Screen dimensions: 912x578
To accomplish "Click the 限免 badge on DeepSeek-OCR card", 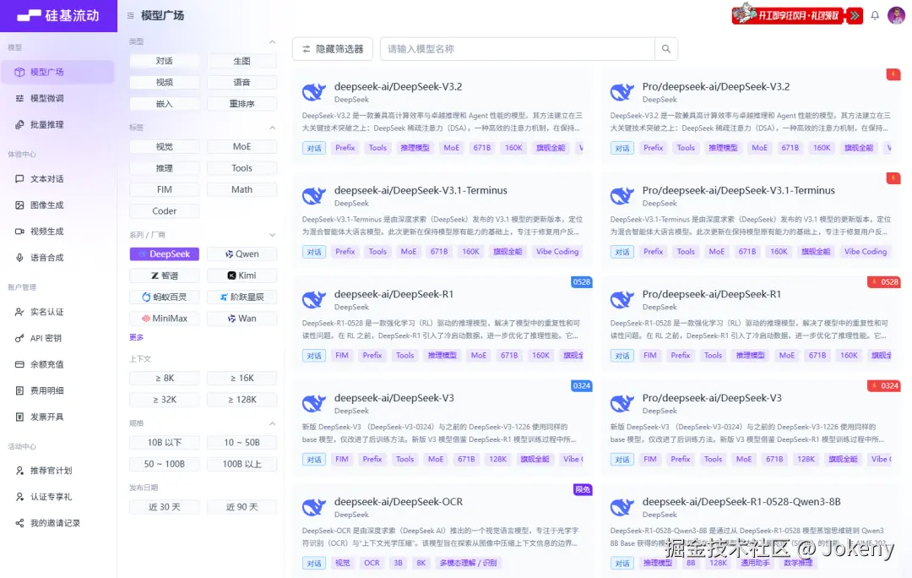I will tap(583, 489).
